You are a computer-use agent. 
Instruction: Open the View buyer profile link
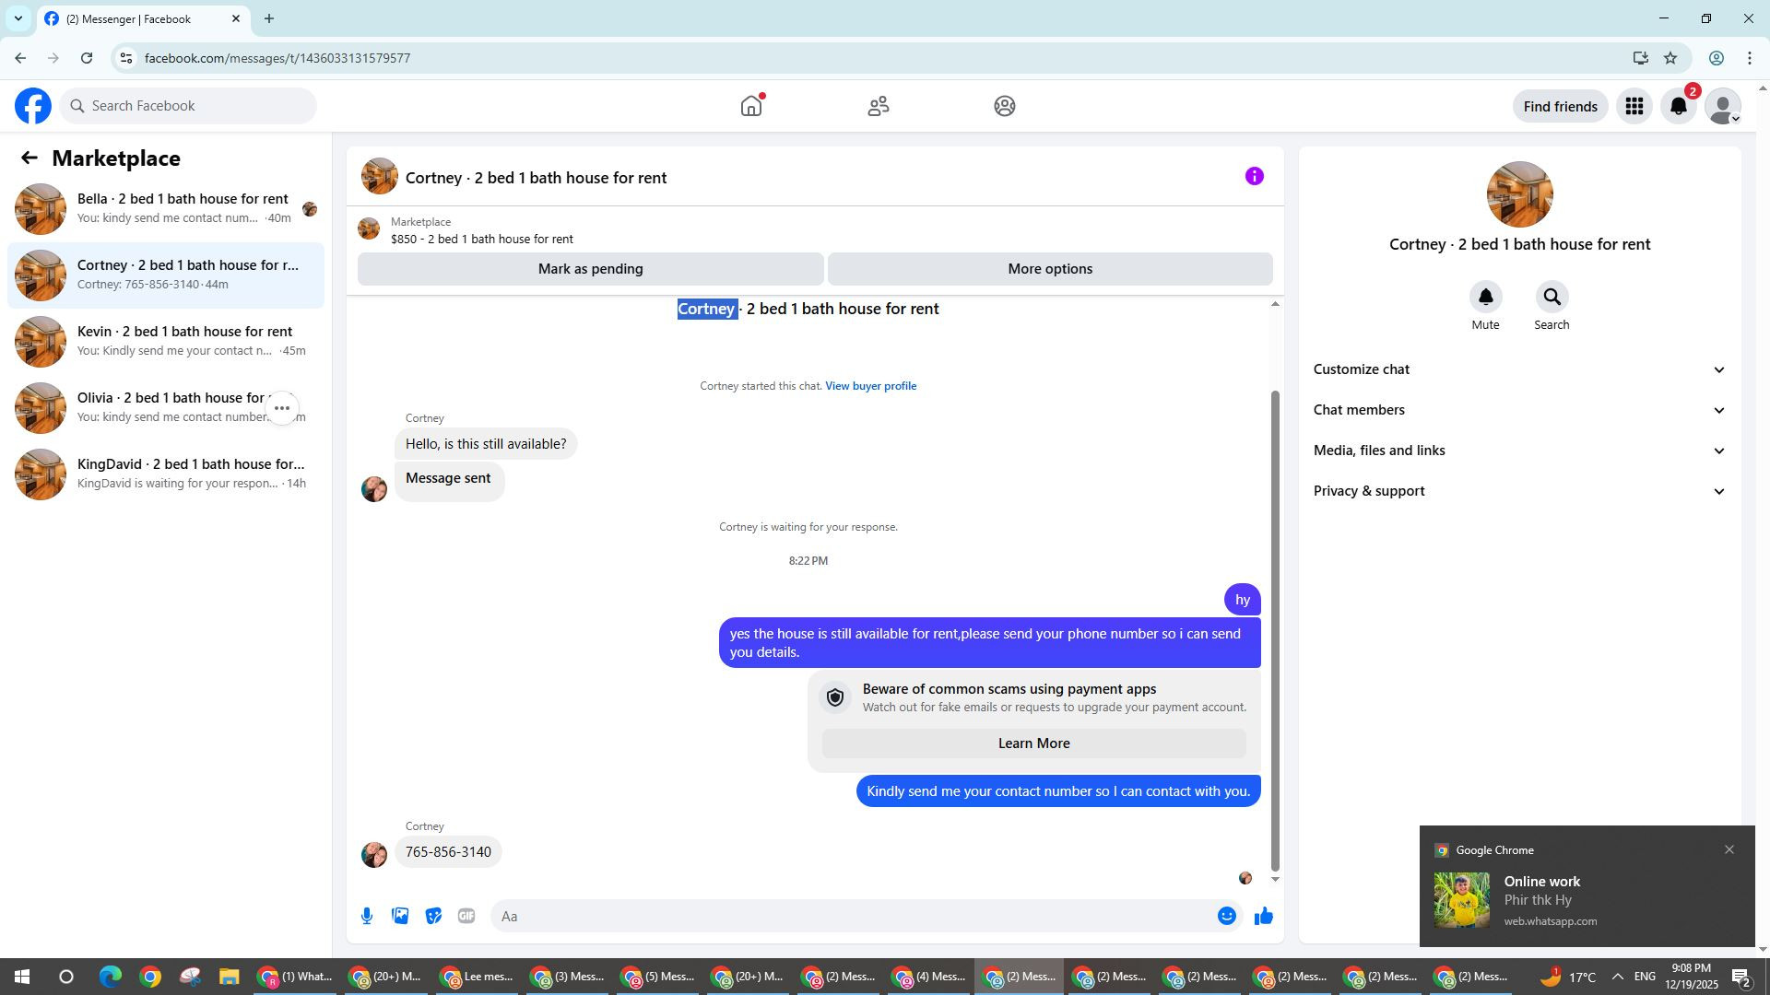point(870,386)
